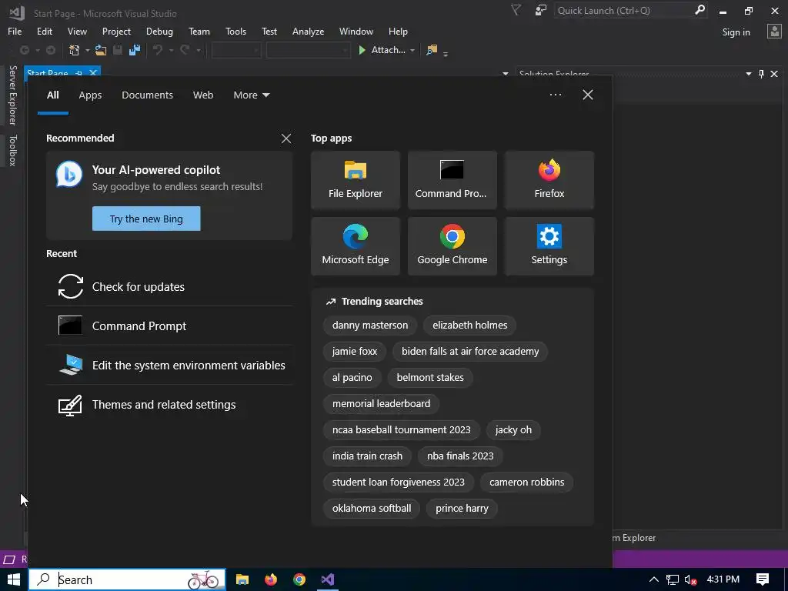This screenshot has height=591, width=788.
Task: Click the feedback icon in title bar
Action: click(x=541, y=10)
